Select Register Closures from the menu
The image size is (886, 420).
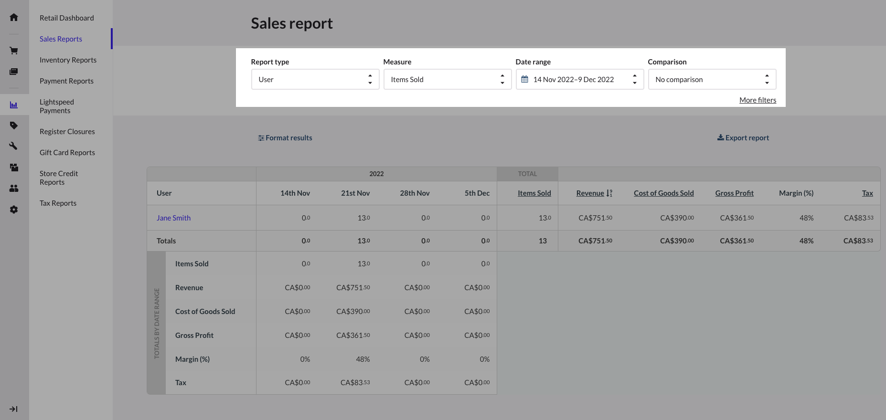[x=67, y=132]
